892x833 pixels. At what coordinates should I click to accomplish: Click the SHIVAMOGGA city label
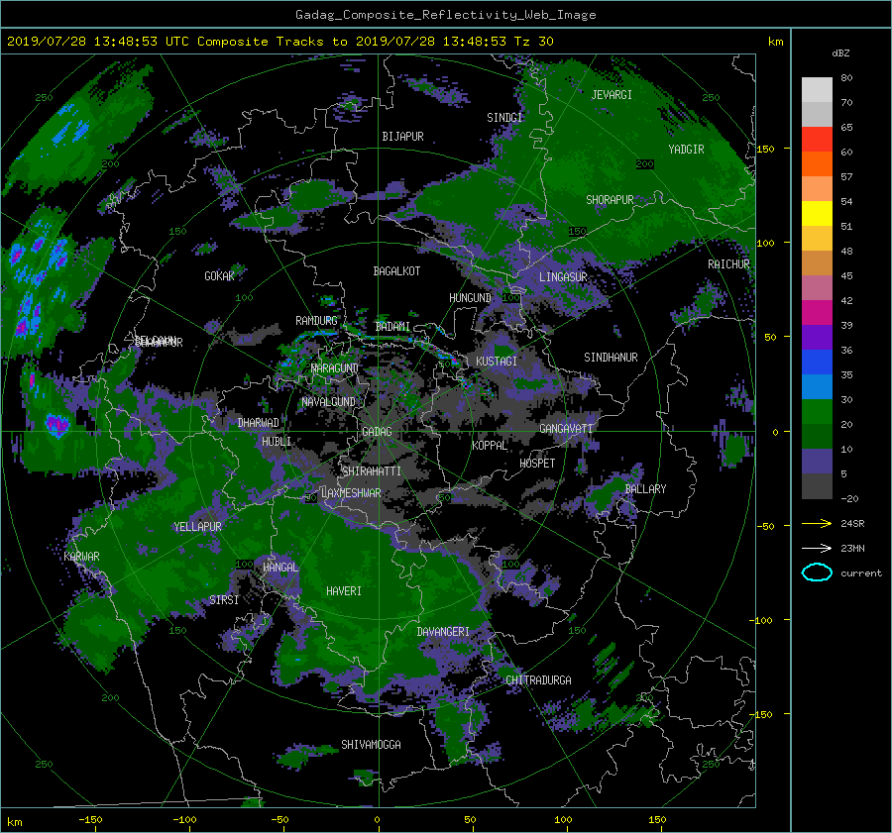[x=371, y=745]
